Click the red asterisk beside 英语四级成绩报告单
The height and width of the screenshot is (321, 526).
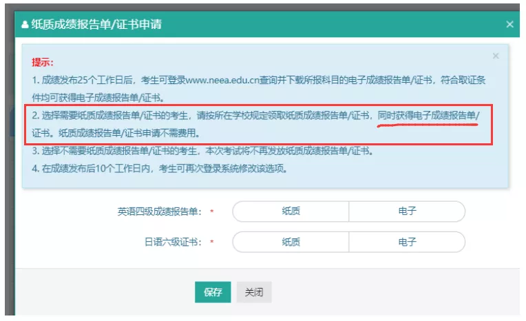click(212, 212)
